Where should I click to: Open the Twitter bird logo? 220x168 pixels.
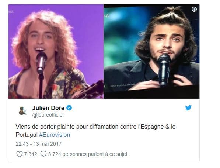[x=188, y=108]
